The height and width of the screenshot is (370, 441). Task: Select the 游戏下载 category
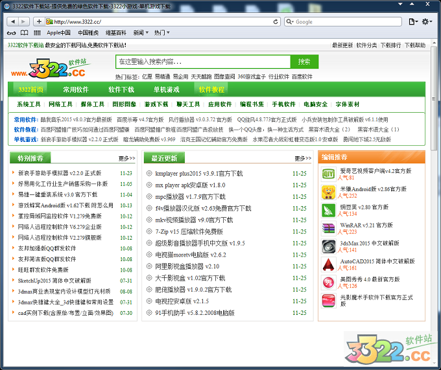point(156,104)
